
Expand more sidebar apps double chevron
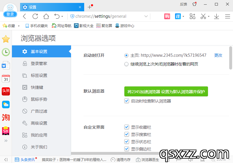(x=6, y=141)
